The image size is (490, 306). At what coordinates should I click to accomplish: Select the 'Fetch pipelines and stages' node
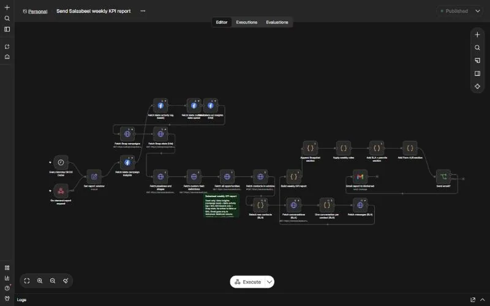[x=160, y=177]
